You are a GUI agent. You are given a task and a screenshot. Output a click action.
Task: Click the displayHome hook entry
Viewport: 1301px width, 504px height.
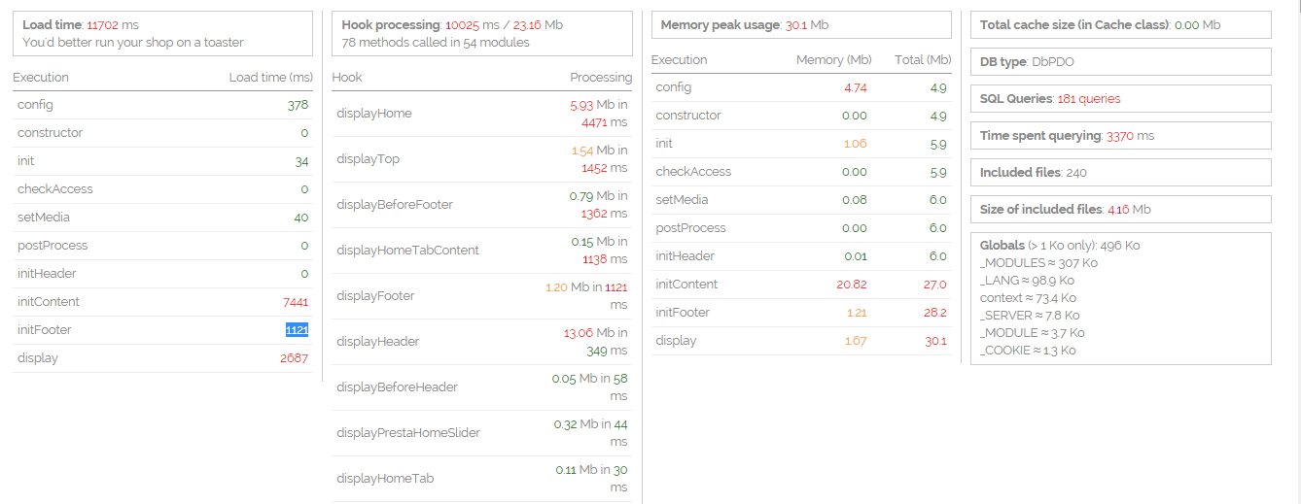(374, 114)
